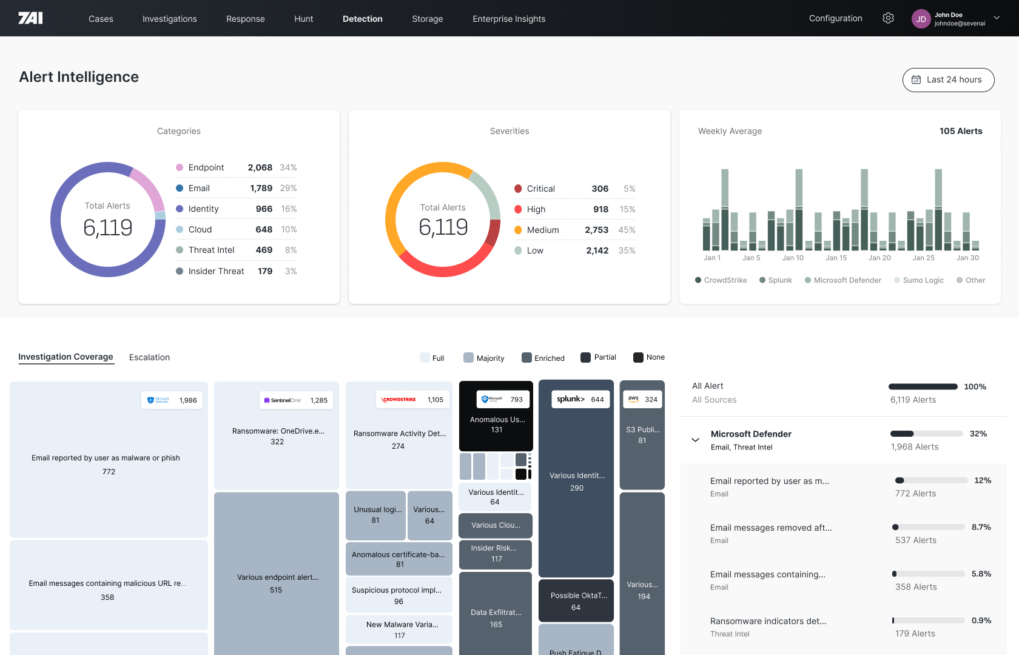Click the JD user avatar
Screen dimensions: 1019x655
coord(921,19)
